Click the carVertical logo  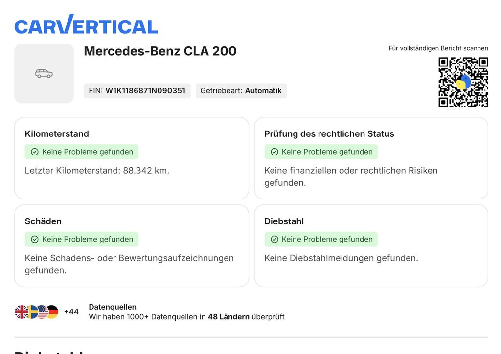pyautogui.click(x=86, y=24)
